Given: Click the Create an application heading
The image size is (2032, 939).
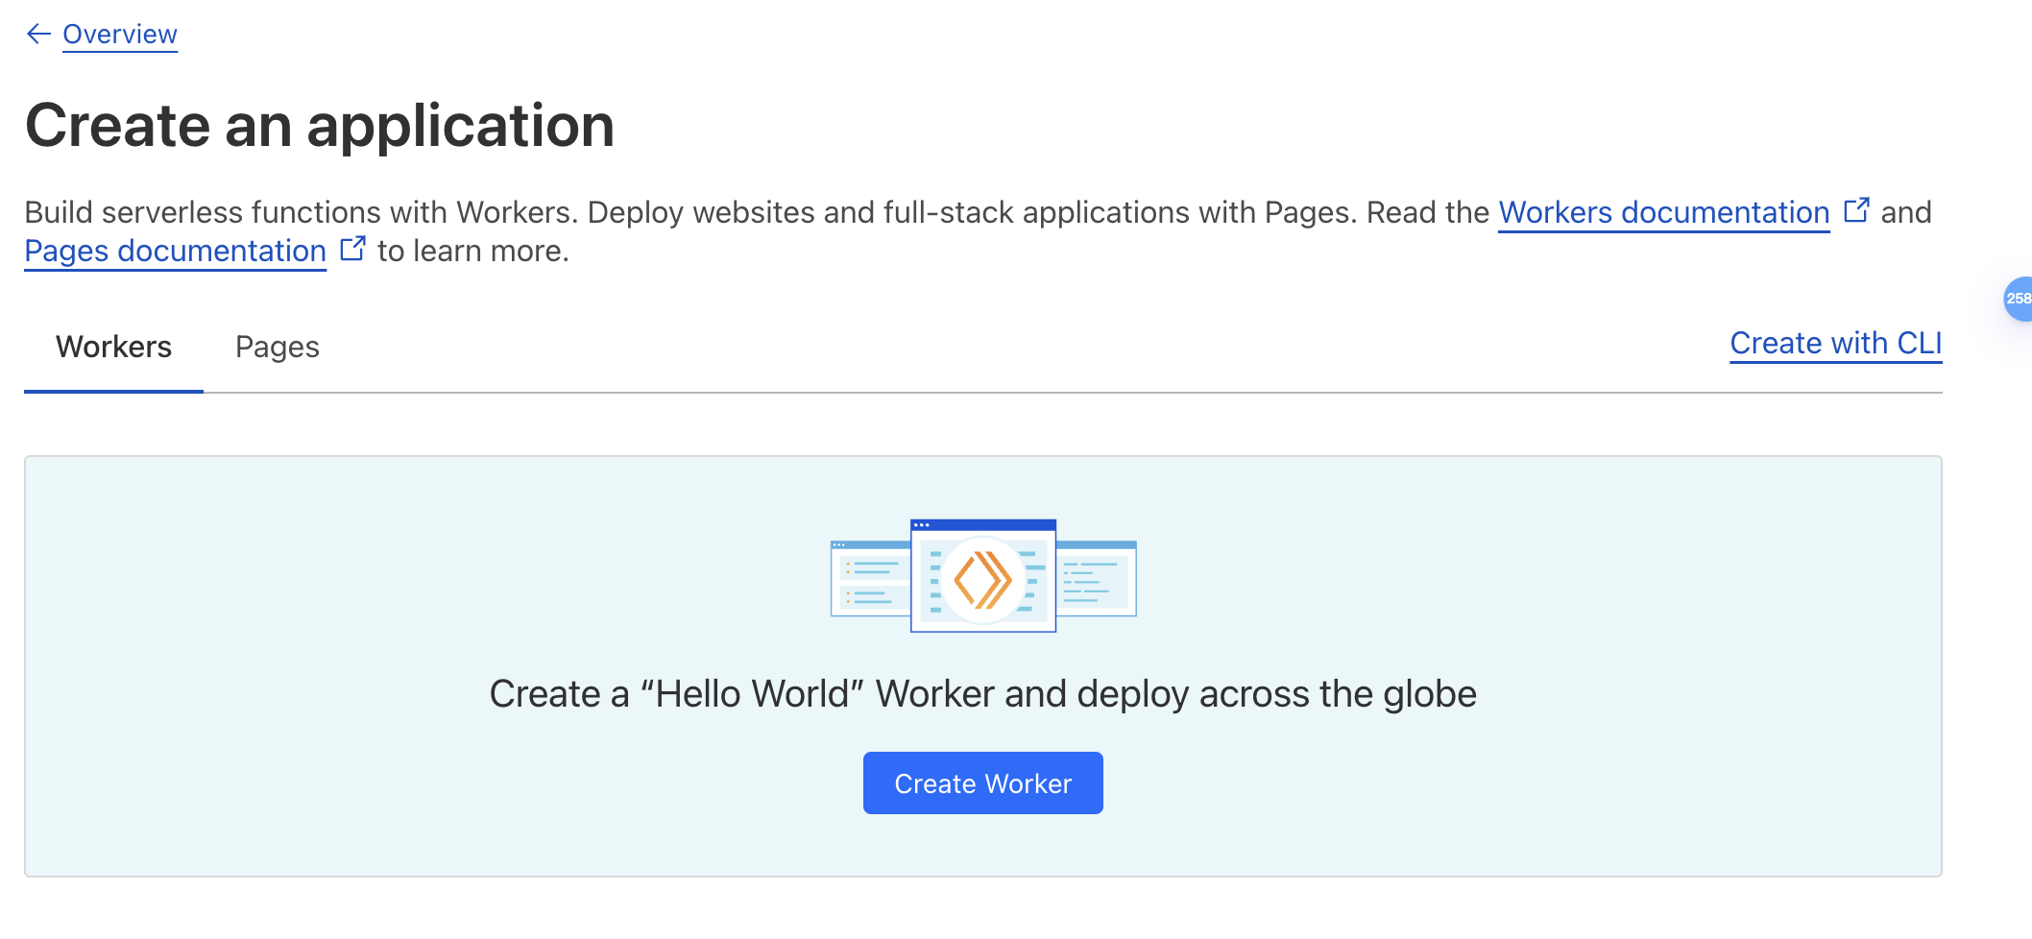Looking at the screenshot, I should point(320,126).
